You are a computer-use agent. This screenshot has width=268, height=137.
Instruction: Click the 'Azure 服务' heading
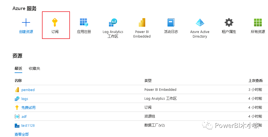click(24, 8)
